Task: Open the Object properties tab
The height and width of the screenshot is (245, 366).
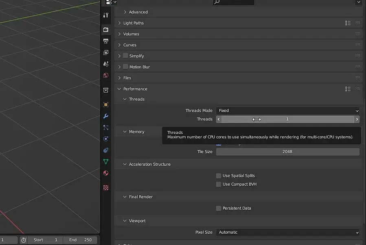Action: (x=106, y=105)
